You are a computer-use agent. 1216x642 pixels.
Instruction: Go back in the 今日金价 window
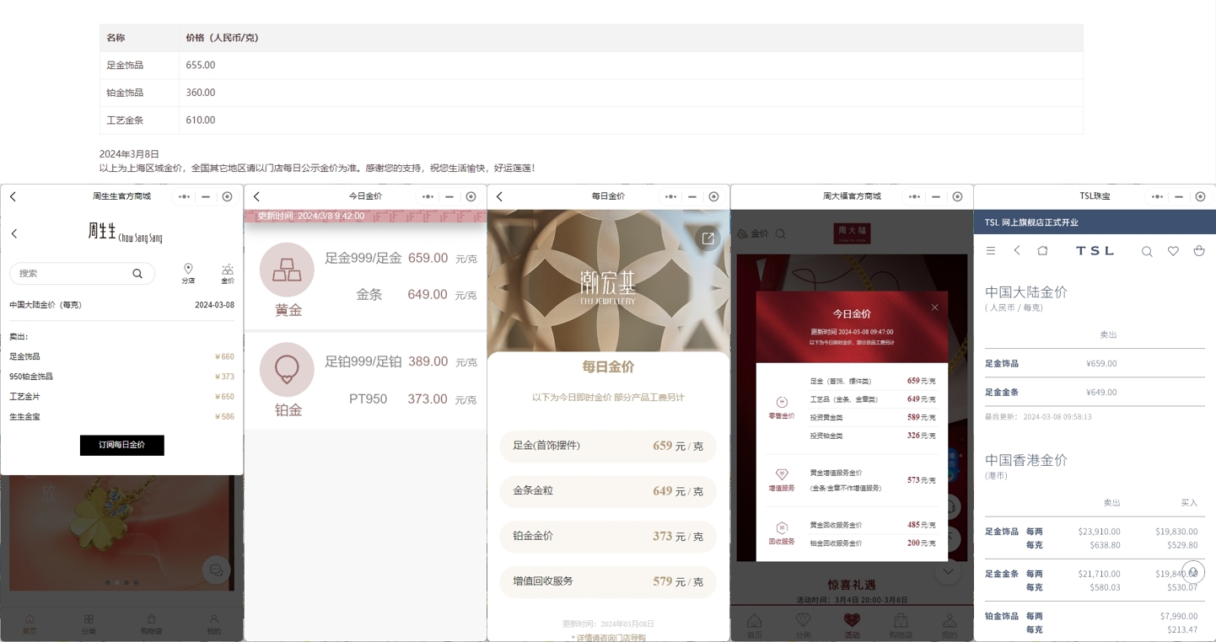(256, 196)
